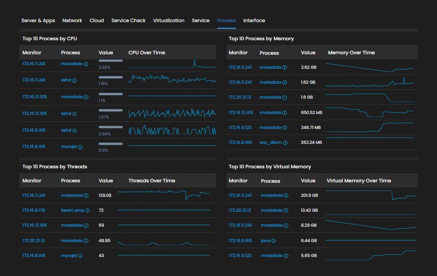Open monitor 172.16.9.123 in 349.71 MB row
437x276 pixels.
click(240, 128)
